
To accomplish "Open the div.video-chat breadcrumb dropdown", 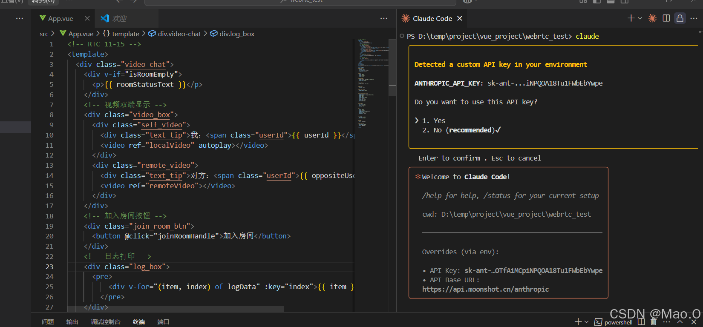I will (x=175, y=34).
